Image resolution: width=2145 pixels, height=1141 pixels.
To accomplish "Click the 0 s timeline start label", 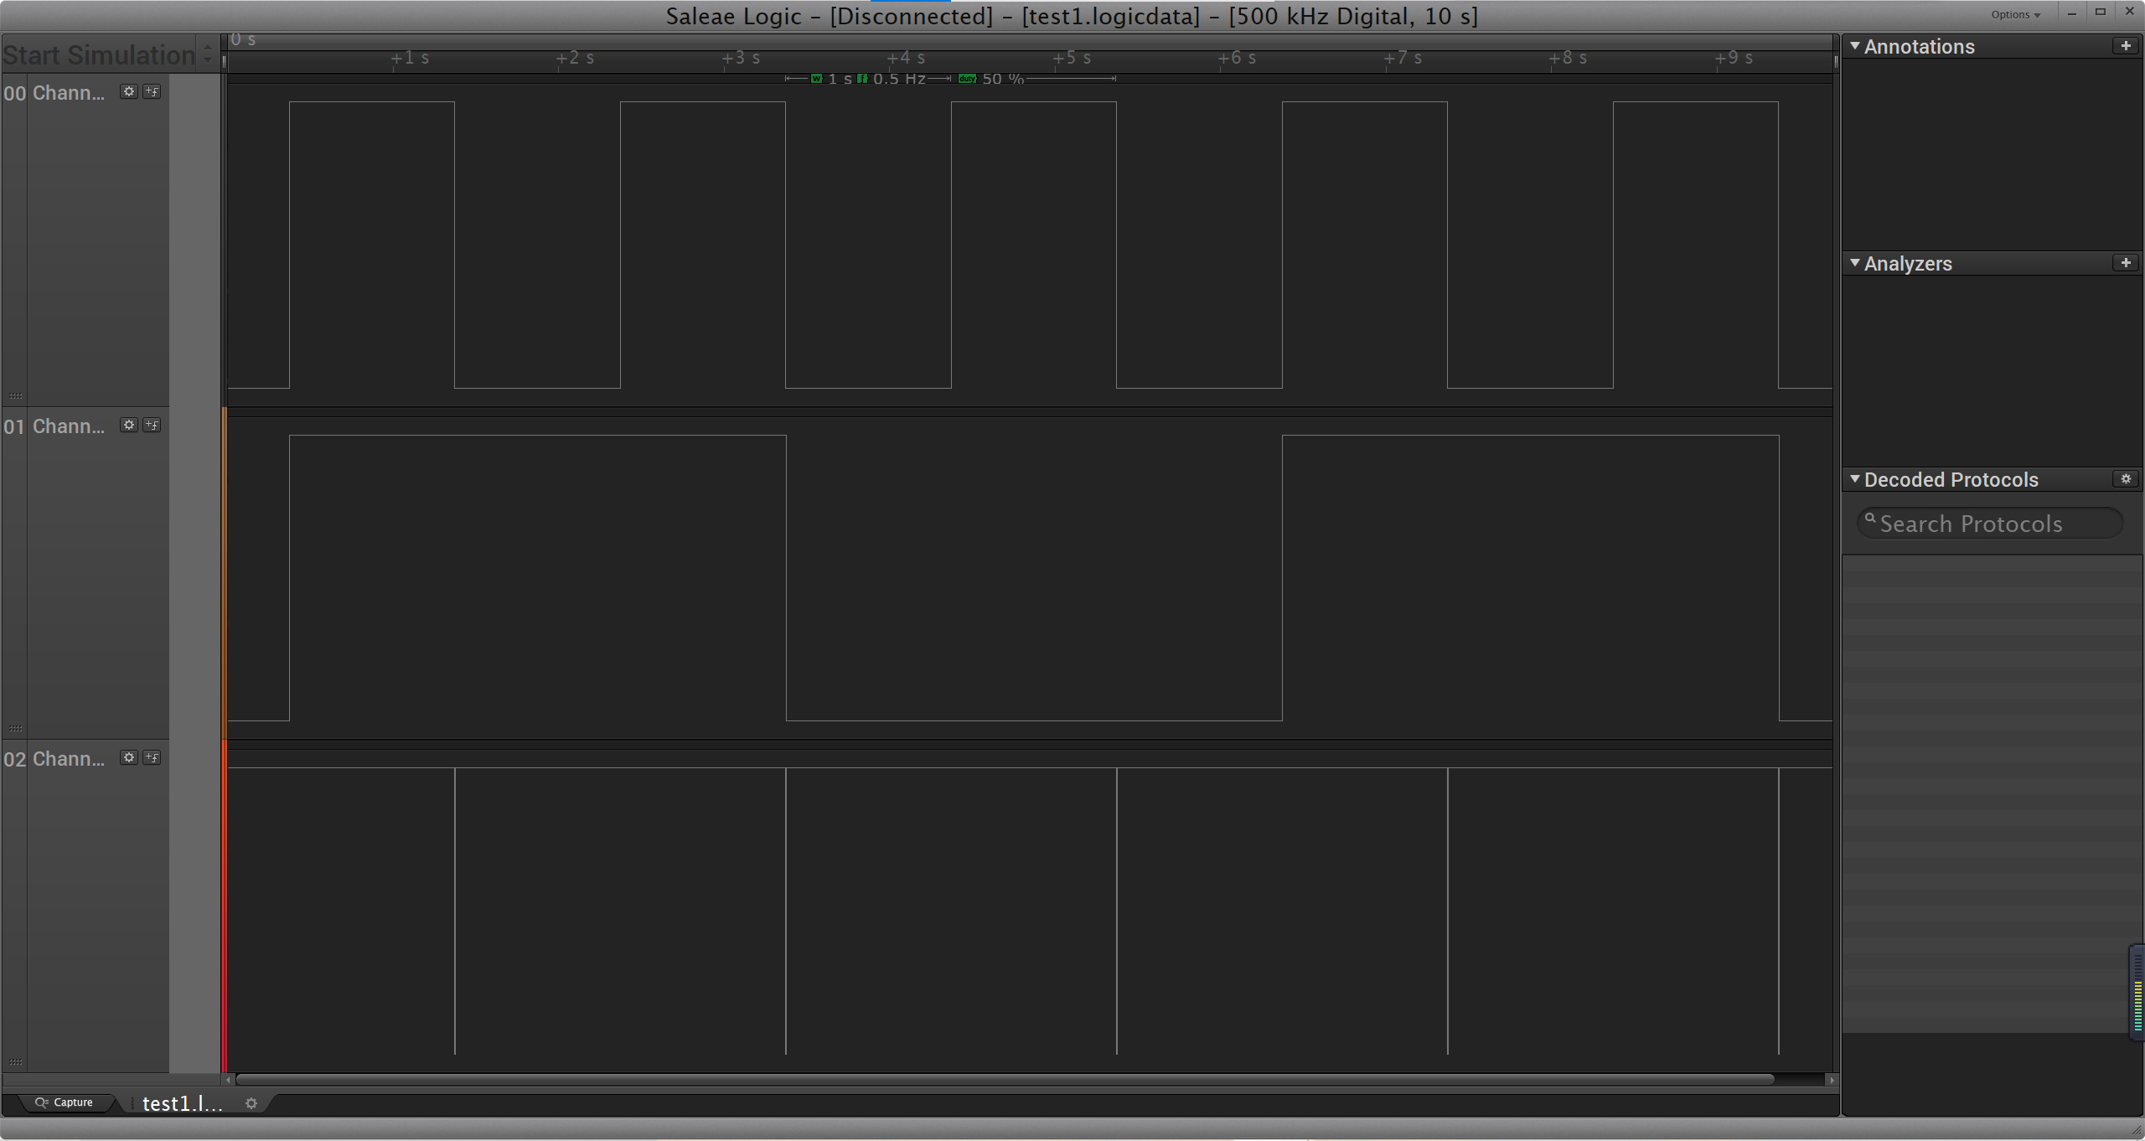I will point(243,39).
